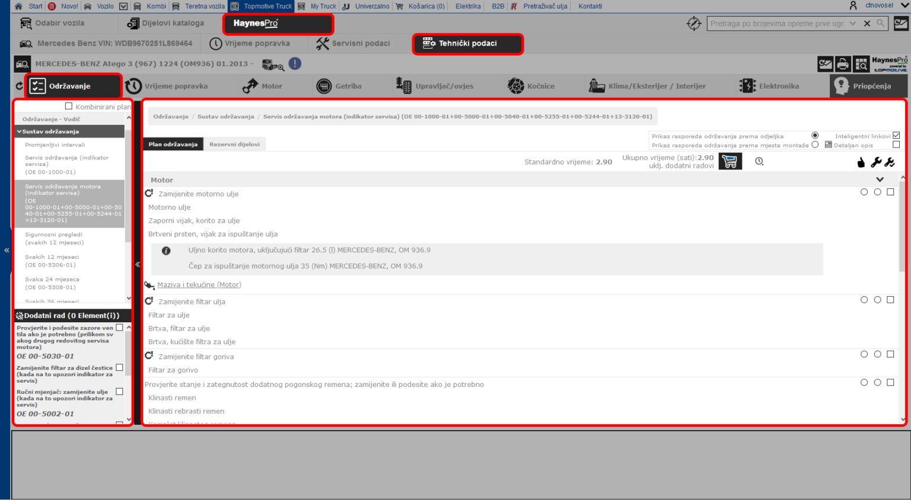Image resolution: width=911 pixels, height=500 pixels.
Task: Click the crosshair target icon beside the search box
Action: tap(693, 24)
